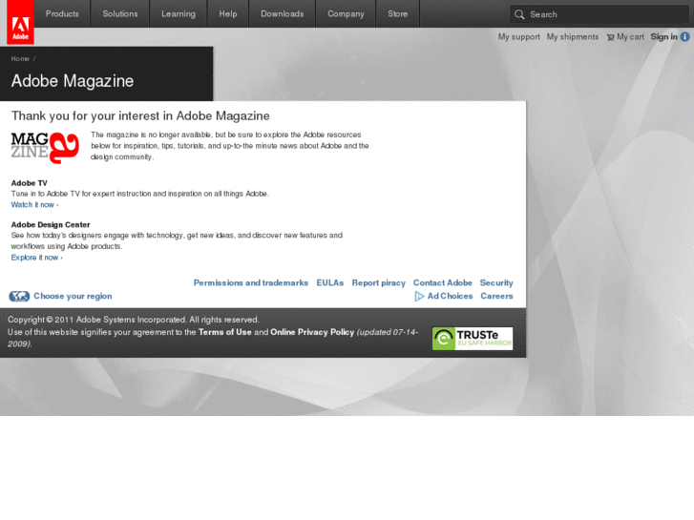The width and height of the screenshot is (694, 520).
Task: Go to Home breadcrumb
Action: pos(20,59)
